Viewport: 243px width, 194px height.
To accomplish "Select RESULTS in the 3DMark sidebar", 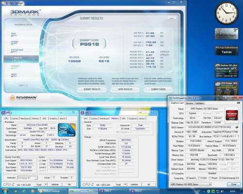I will [x=21, y=59].
